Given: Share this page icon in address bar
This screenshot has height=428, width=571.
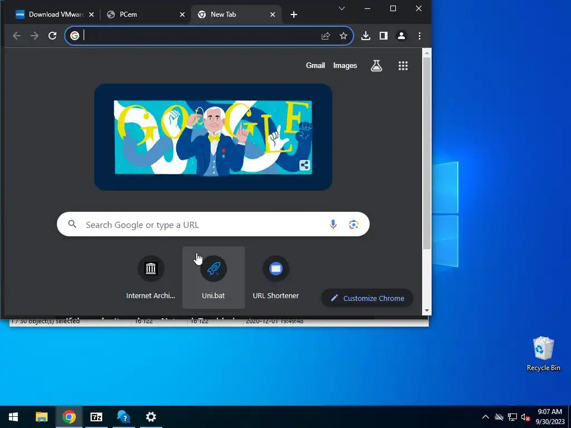Looking at the screenshot, I should 326,36.
